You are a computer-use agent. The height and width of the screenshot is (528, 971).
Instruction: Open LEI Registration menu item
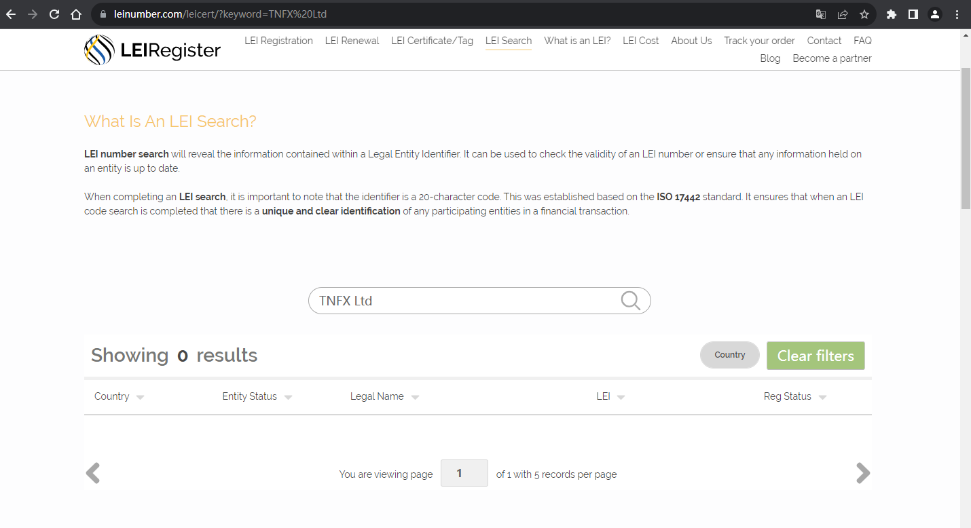pos(278,41)
